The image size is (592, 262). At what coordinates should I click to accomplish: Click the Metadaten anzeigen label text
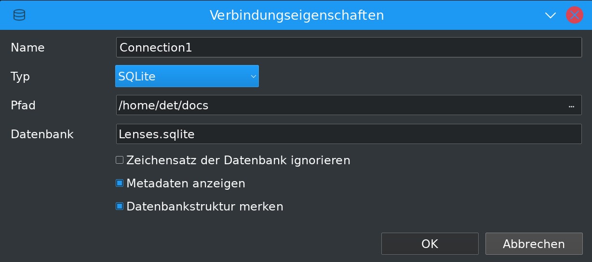(x=186, y=183)
